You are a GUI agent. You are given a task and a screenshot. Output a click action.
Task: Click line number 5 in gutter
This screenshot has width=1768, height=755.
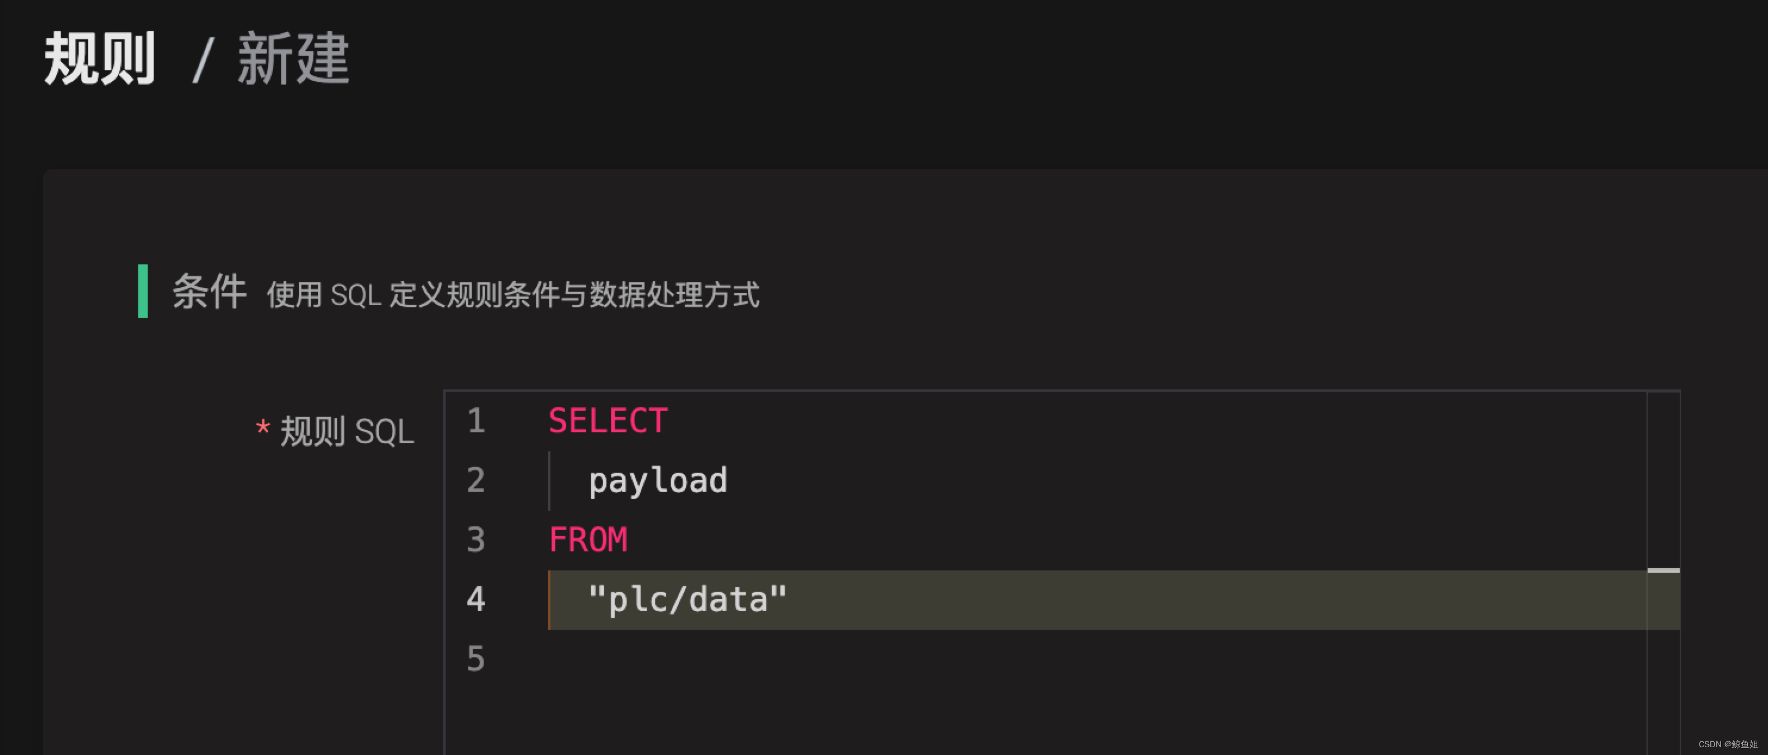tap(475, 659)
